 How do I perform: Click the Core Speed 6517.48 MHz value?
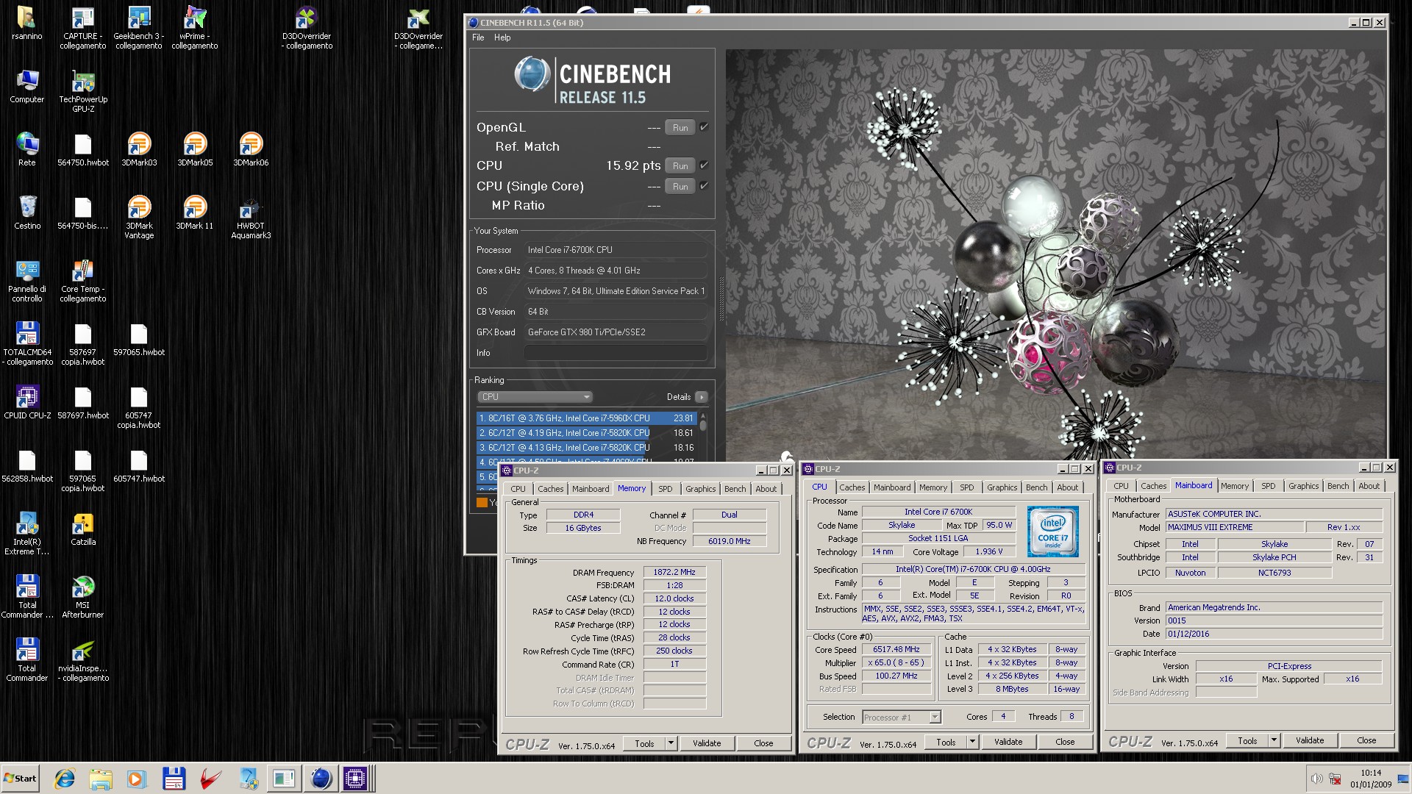[896, 649]
